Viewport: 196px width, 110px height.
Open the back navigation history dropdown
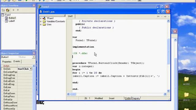pyautogui.click(x=162, y=16)
